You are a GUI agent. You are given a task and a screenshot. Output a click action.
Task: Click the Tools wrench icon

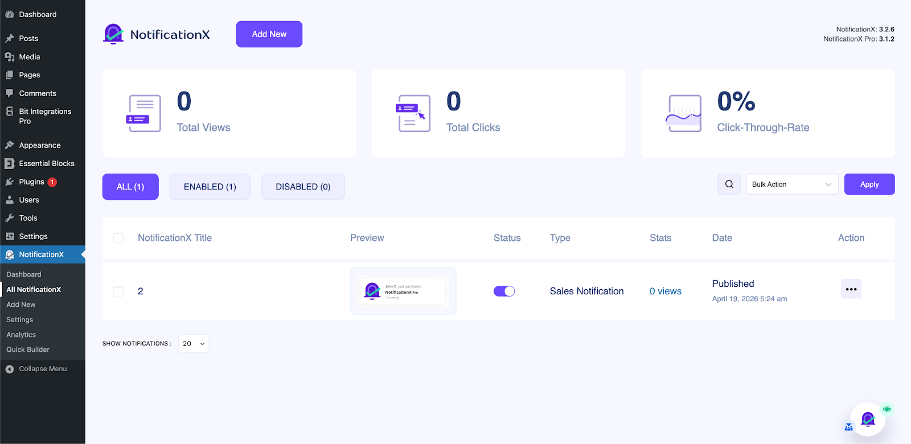pos(10,218)
